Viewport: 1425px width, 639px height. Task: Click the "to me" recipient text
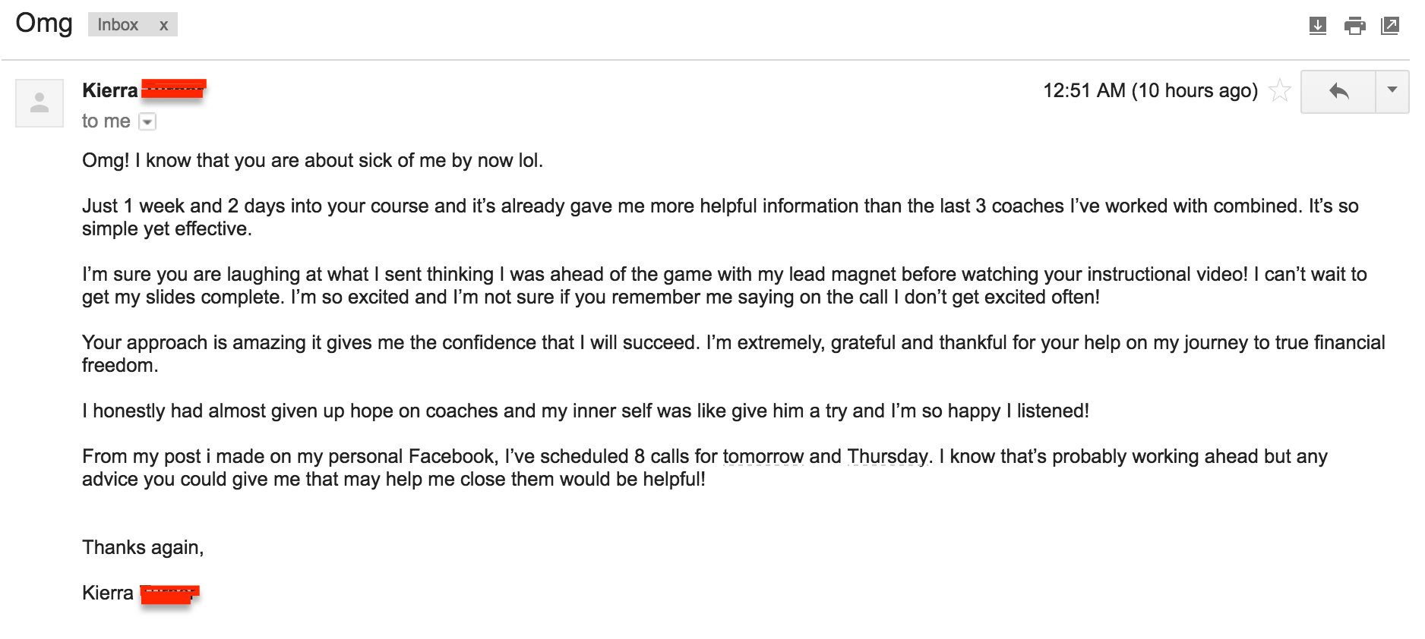pyautogui.click(x=106, y=121)
